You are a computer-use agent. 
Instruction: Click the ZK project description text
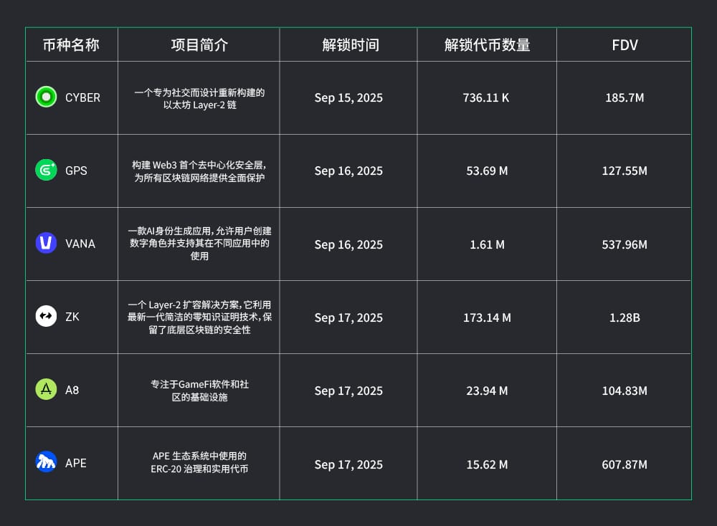pyautogui.click(x=199, y=317)
